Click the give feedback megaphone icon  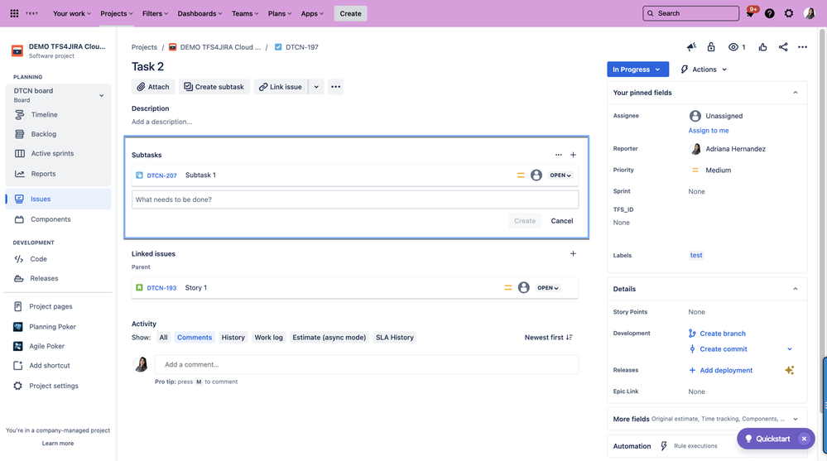point(691,47)
